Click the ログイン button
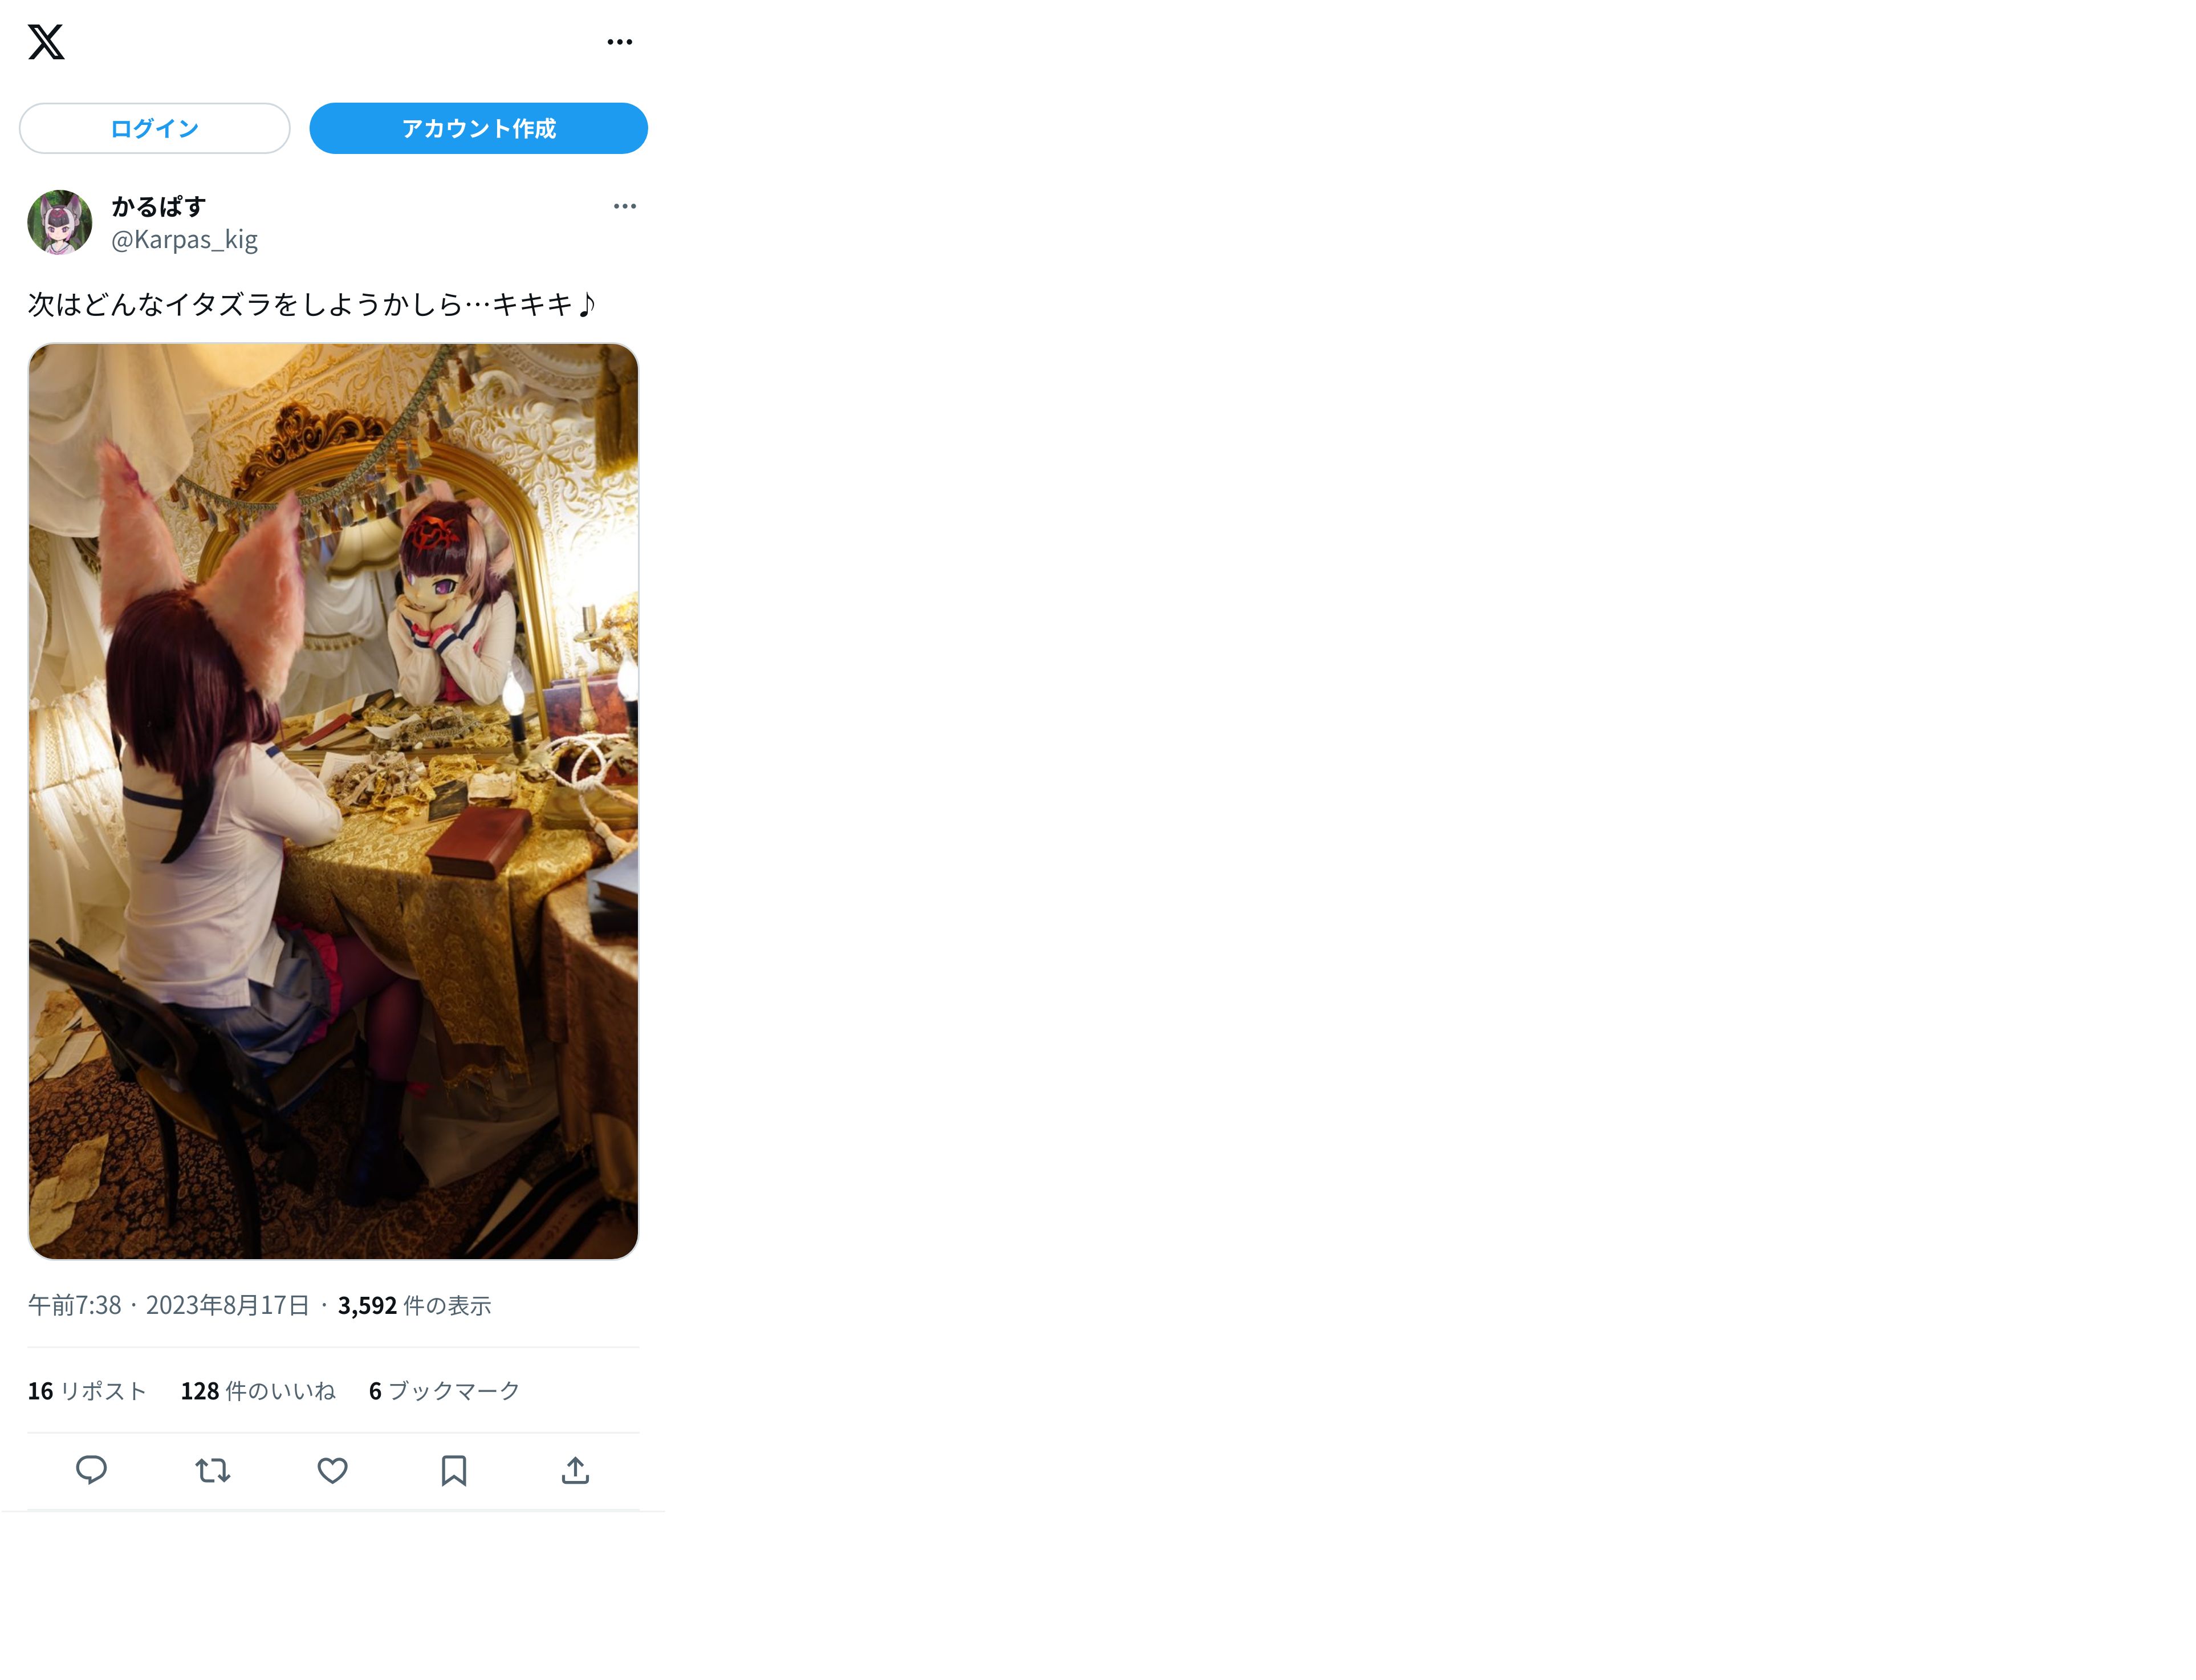Image resolution: width=2196 pixels, height=1680 pixels. pos(154,128)
